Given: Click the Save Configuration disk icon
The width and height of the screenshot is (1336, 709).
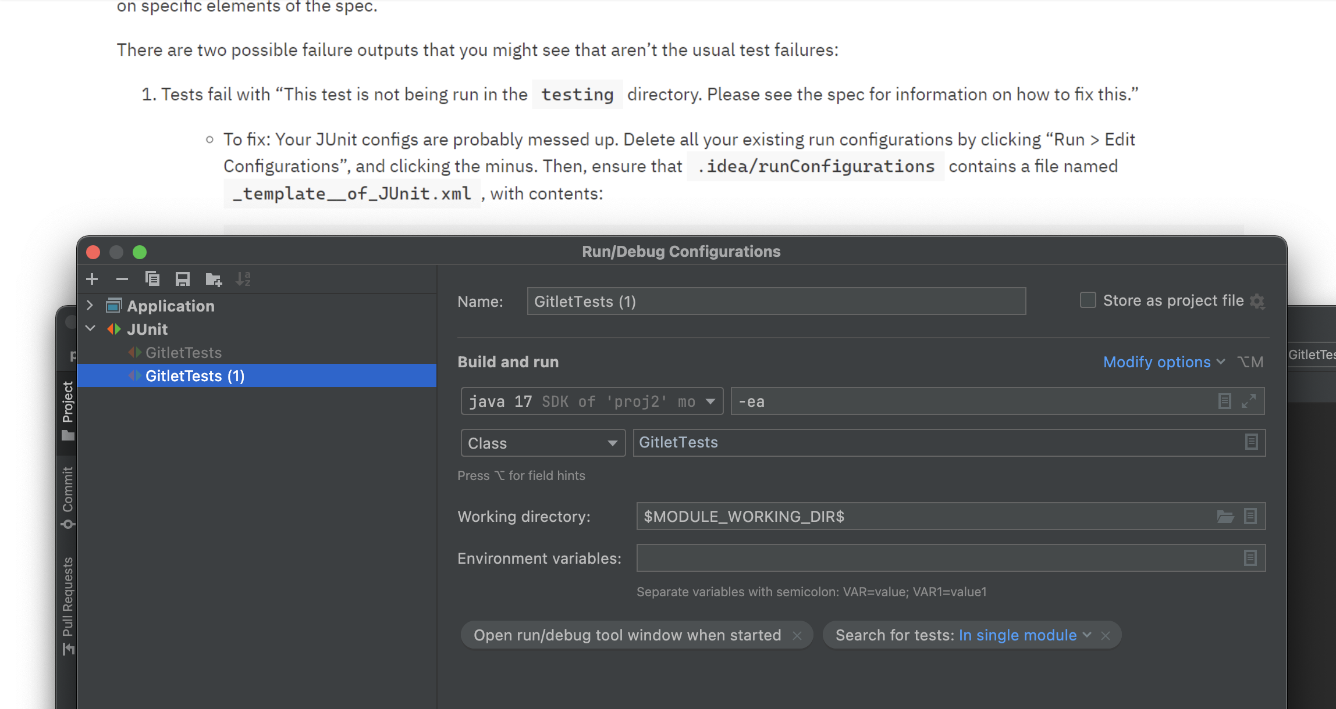Looking at the screenshot, I should (x=183, y=279).
